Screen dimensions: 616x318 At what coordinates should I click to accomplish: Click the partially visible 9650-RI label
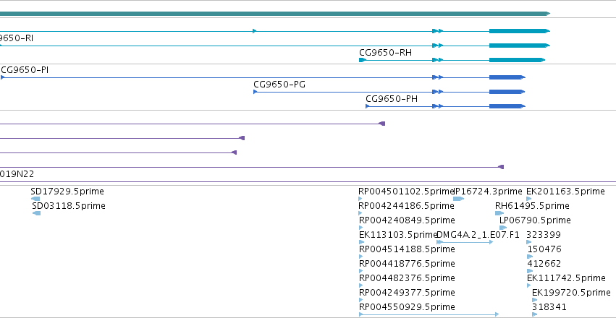pyautogui.click(x=17, y=38)
